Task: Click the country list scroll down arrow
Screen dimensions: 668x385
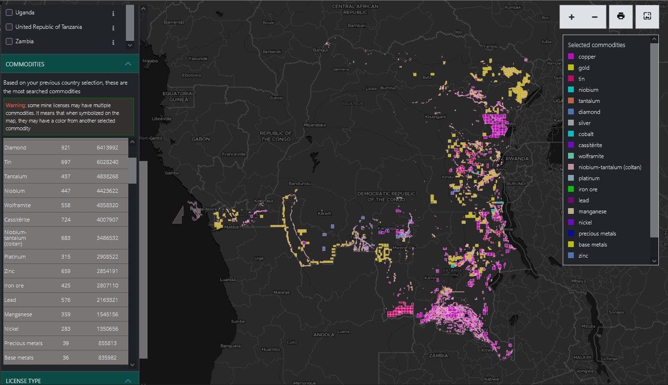Action: click(130, 45)
